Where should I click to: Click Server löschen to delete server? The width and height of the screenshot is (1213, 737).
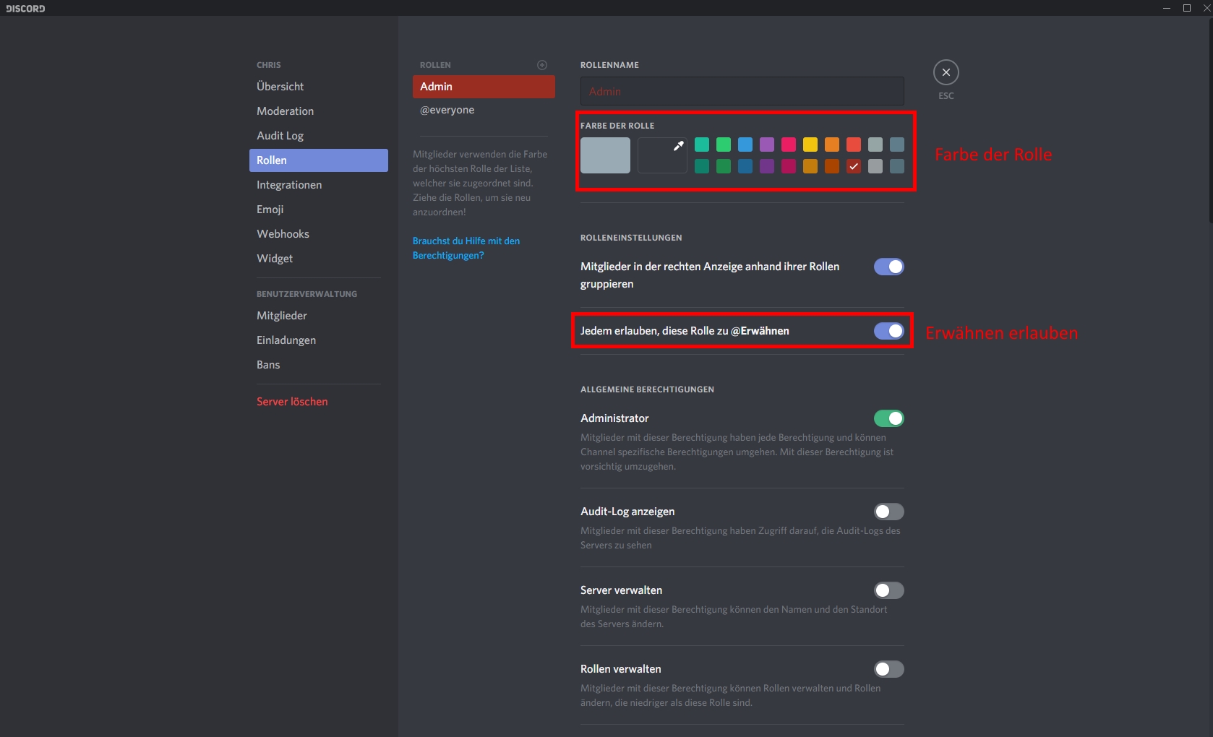pos(292,402)
